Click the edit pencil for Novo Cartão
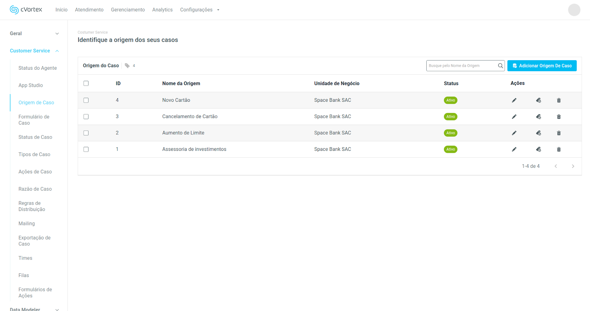The image size is (590, 311). 514,100
